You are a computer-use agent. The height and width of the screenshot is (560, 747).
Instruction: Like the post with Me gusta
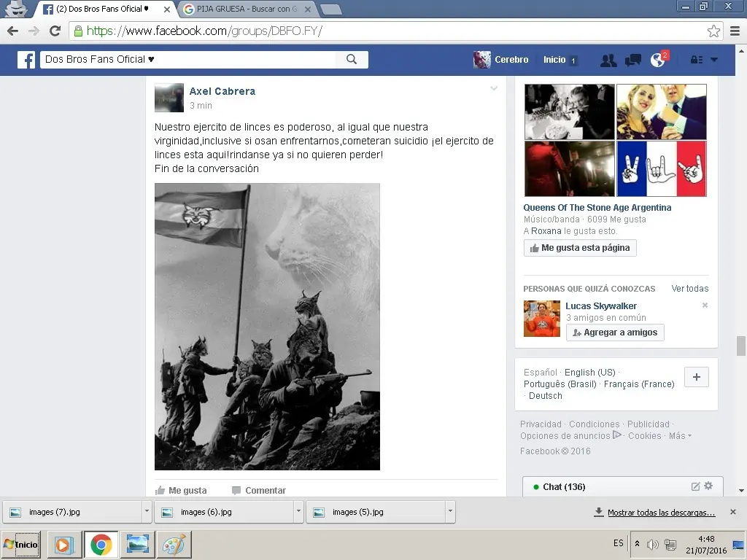click(x=181, y=490)
